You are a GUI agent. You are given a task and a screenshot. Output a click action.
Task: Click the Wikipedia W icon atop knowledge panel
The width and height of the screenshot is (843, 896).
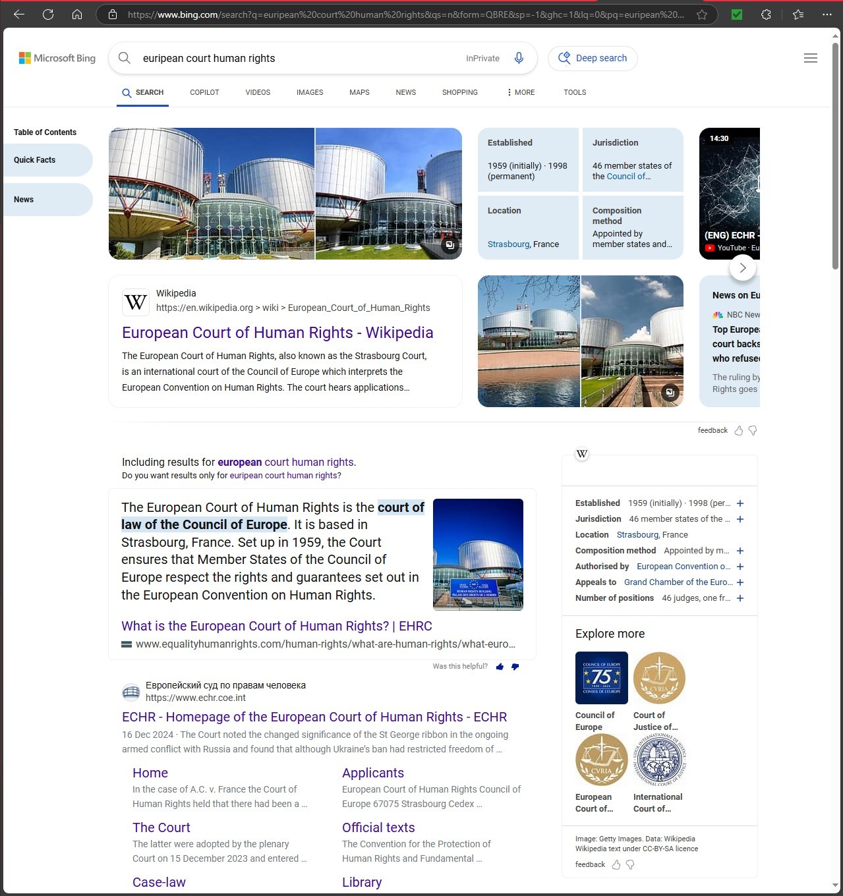582,454
